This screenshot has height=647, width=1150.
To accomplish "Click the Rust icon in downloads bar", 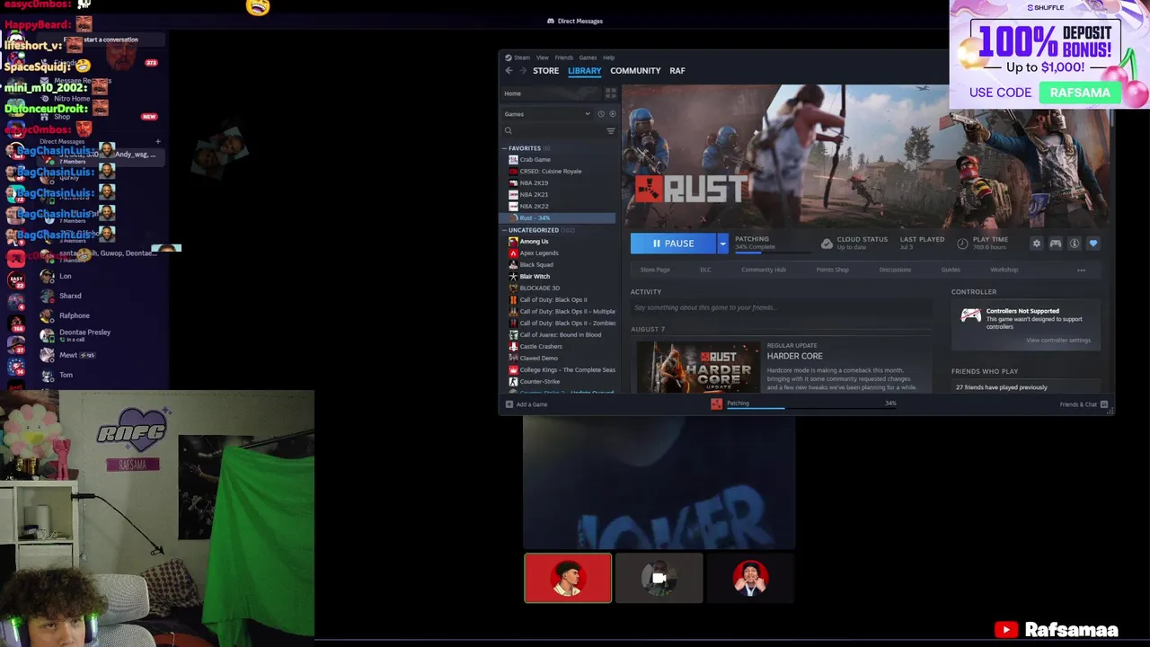I will (x=716, y=404).
